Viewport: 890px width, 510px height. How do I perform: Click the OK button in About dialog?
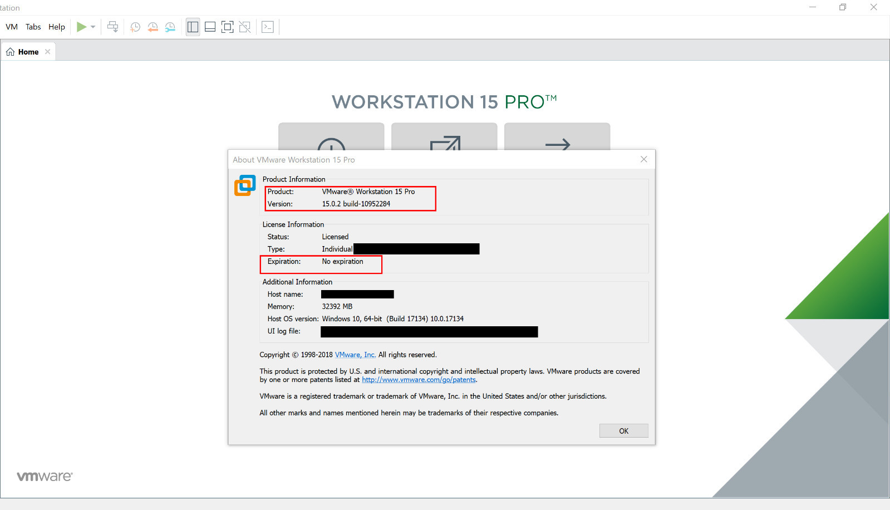pyautogui.click(x=623, y=431)
